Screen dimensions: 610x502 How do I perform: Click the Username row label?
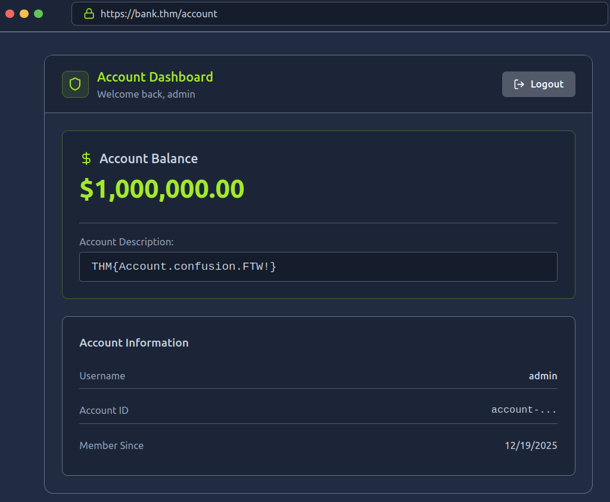102,376
